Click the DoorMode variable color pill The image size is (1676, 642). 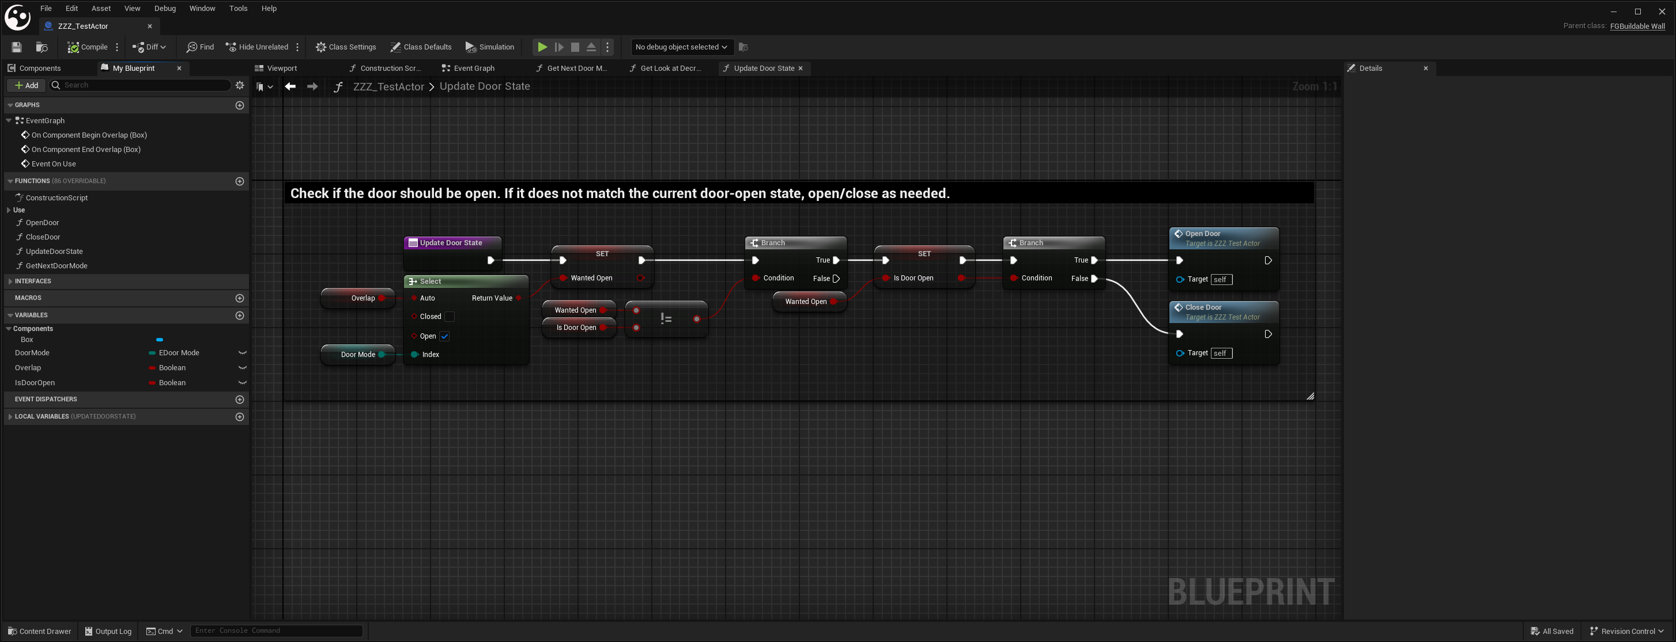tap(152, 353)
